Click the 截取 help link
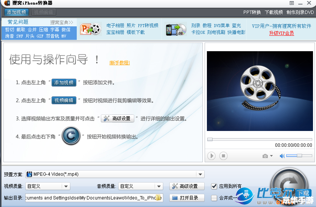Screen dimensions: 316x207 click(21, 30)
